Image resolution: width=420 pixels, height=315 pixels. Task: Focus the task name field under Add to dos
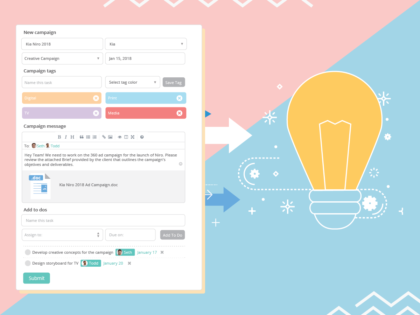(x=103, y=220)
